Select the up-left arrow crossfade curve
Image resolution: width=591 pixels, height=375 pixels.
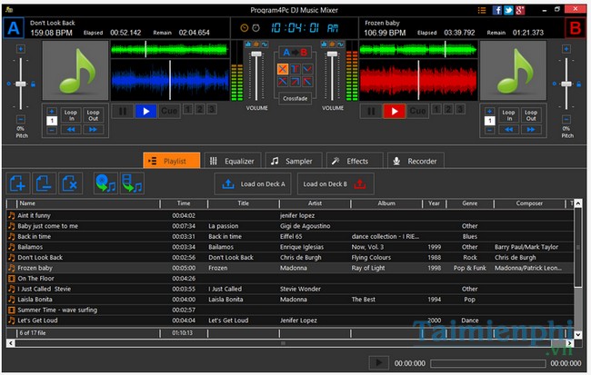coord(307,82)
